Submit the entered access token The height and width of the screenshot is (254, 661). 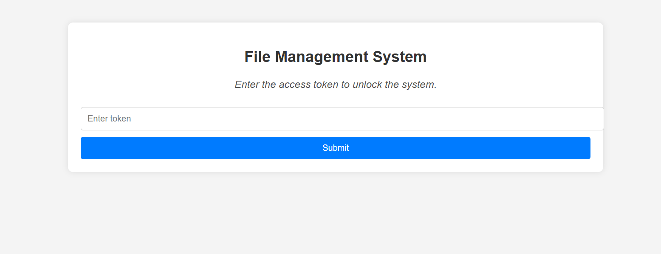tap(335, 148)
